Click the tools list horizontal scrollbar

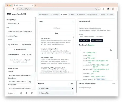point(52,73)
